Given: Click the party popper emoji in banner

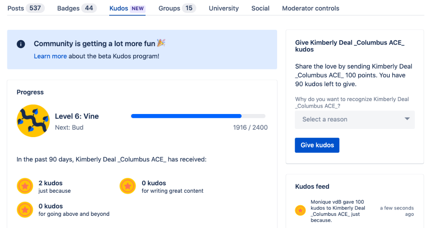Looking at the screenshot, I should click(x=160, y=43).
